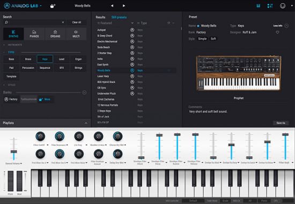Select the East Synth preset
This screenshot has width=295, height=204.
click(x=103, y=65)
